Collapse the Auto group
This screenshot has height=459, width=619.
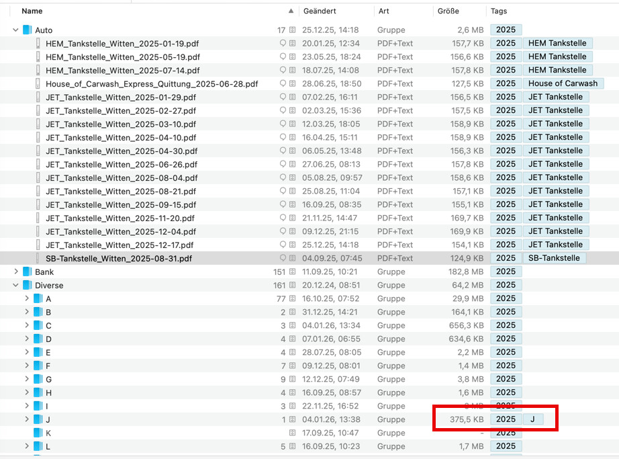[15, 30]
